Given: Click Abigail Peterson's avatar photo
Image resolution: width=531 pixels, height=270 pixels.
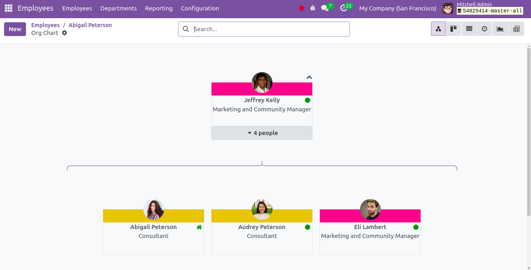Looking at the screenshot, I should 154,209.
